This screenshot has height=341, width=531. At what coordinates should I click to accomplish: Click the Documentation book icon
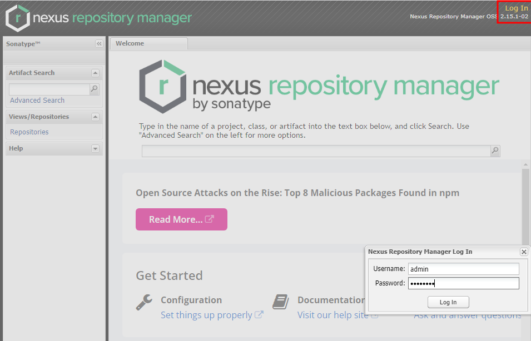(x=281, y=302)
